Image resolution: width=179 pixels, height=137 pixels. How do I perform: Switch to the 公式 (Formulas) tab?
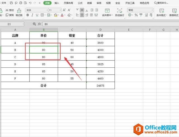click(80, 3)
